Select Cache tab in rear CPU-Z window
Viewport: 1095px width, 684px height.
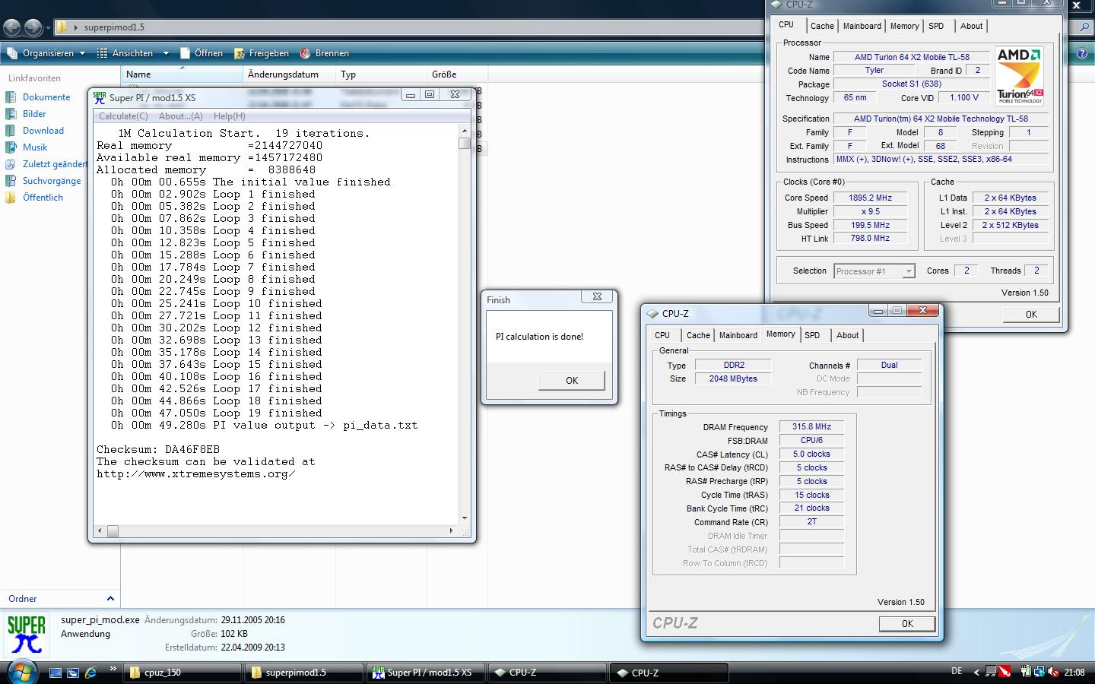click(x=822, y=26)
